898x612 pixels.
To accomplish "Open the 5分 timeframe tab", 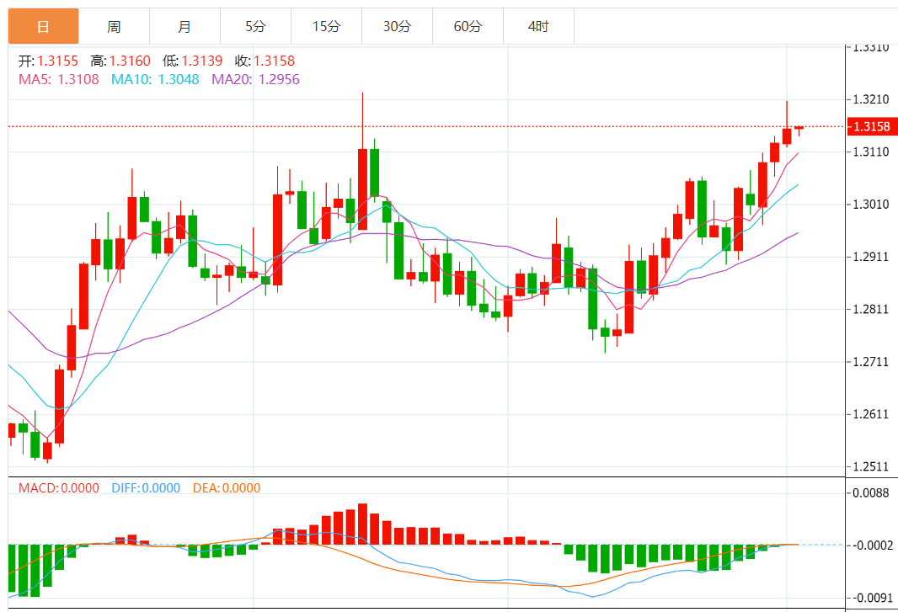I will [x=255, y=26].
